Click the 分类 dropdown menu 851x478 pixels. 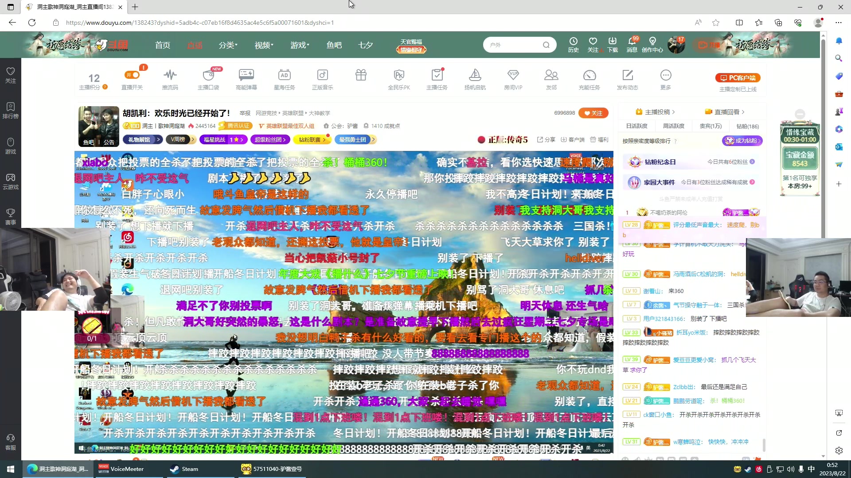click(228, 45)
